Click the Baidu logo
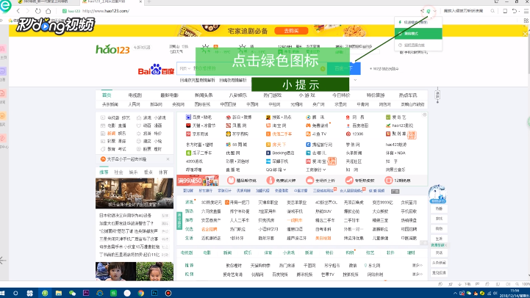The image size is (530, 298). [x=156, y=69]
